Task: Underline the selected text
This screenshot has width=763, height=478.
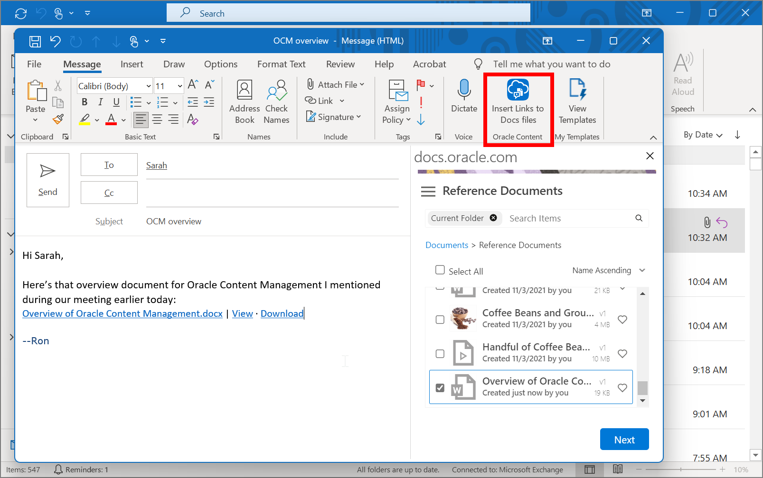Action: click(x=116, y=102)
